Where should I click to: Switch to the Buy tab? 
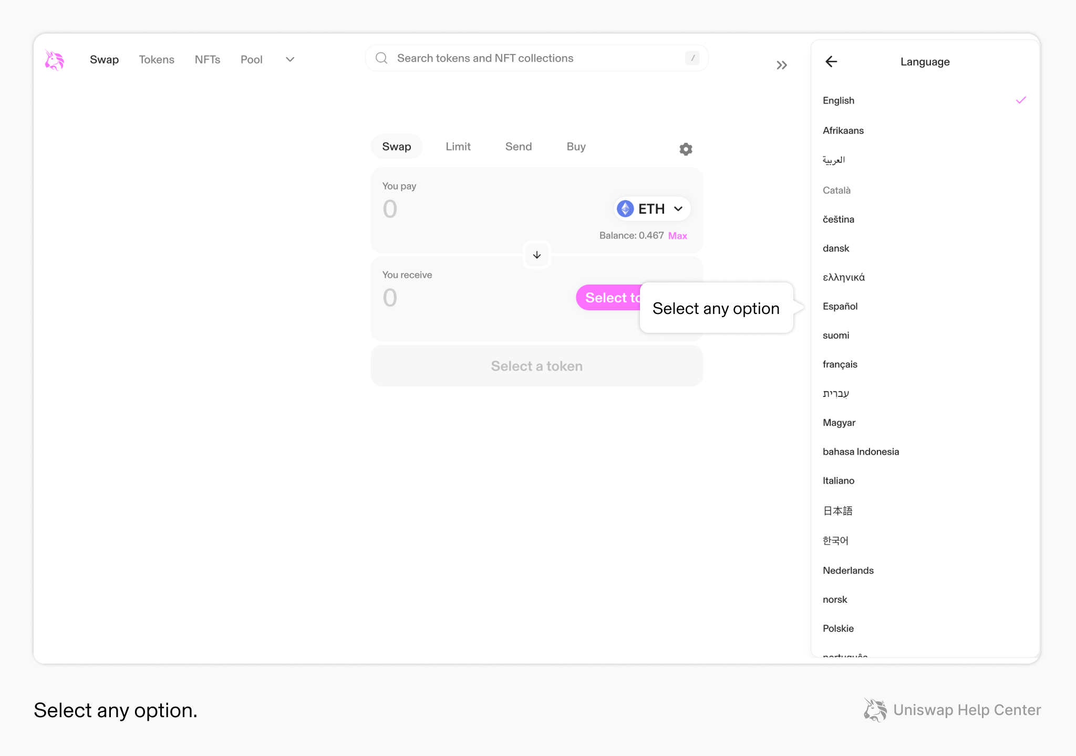point(576,146)
